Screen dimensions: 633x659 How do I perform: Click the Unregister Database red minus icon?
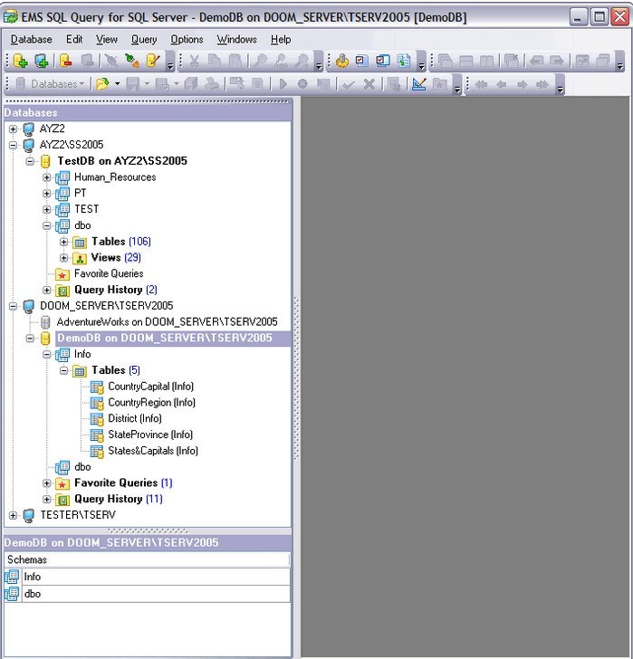tap(65, 62)
